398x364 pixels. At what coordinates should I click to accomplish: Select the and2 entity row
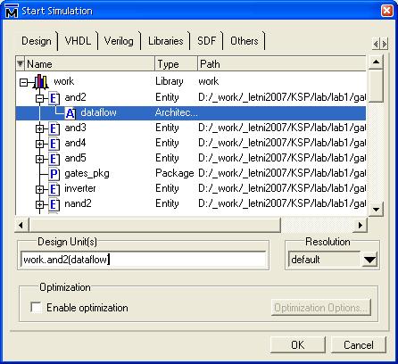pyautogui.click(x=191, y=97)
